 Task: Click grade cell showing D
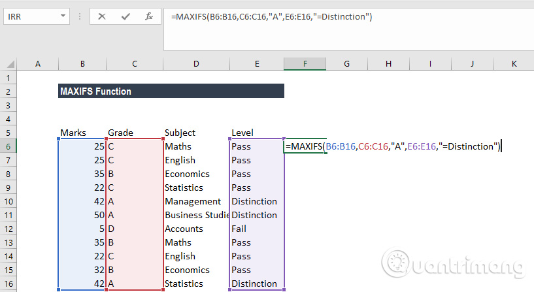135,229
